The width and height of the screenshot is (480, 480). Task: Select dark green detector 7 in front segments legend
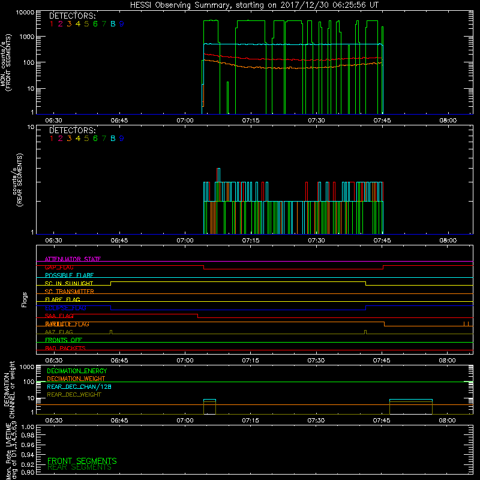104,23
